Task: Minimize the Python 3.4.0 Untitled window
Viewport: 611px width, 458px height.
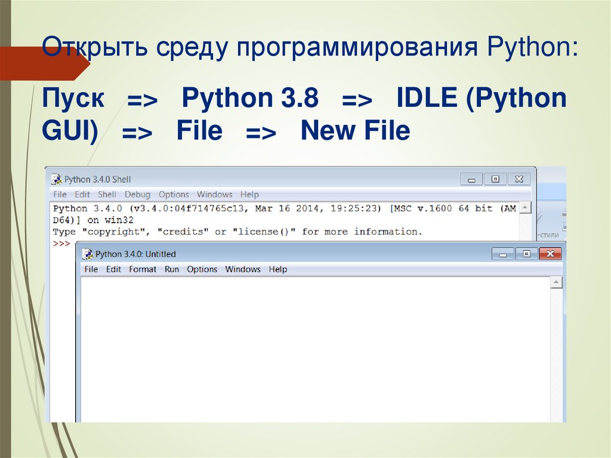Action: (x=503, y=254)
